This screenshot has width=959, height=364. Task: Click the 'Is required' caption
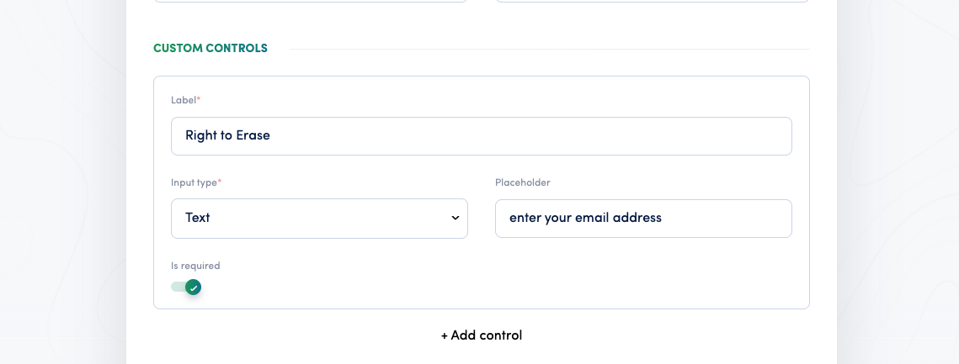click(x=195, y=266)
